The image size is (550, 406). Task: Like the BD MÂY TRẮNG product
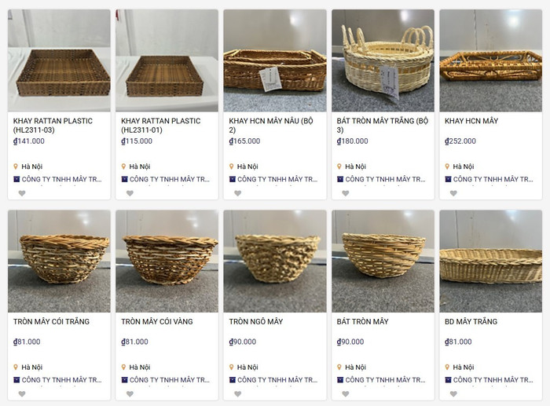coord(453,393)
